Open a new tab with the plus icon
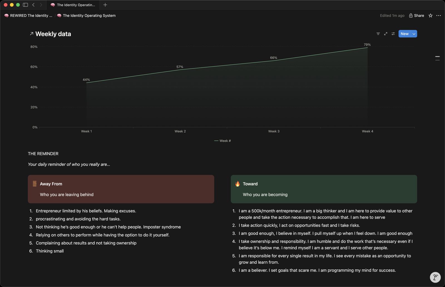 click(105, 5)
